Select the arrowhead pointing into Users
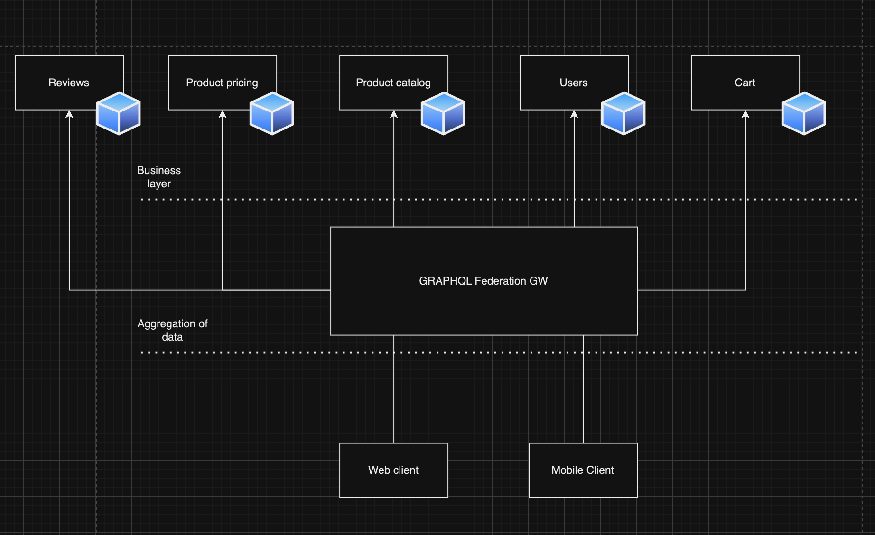875x535 pixels. (574, 114)
